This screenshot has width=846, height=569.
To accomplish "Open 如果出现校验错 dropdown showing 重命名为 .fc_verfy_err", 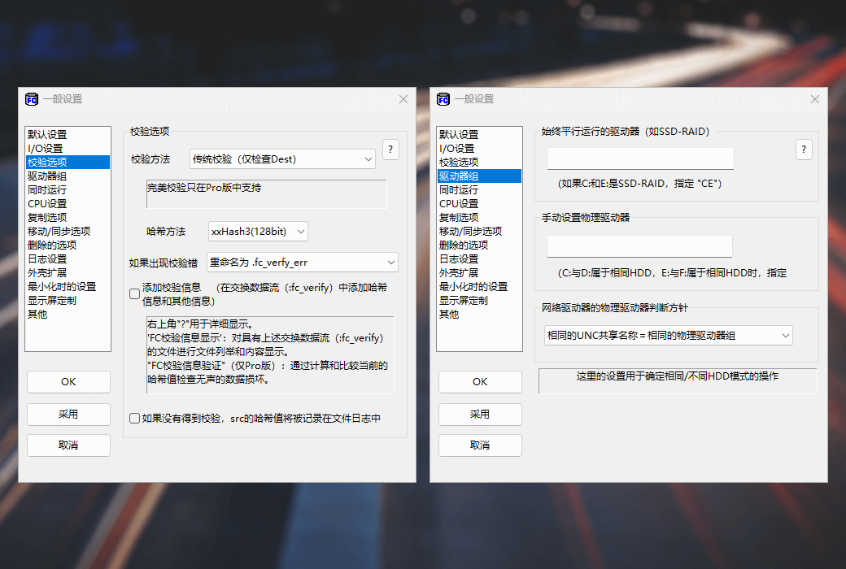I will 302,263.
